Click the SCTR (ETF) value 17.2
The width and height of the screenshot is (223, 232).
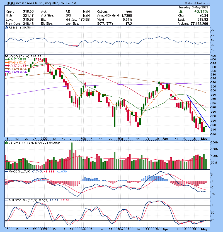click(129, 23)
